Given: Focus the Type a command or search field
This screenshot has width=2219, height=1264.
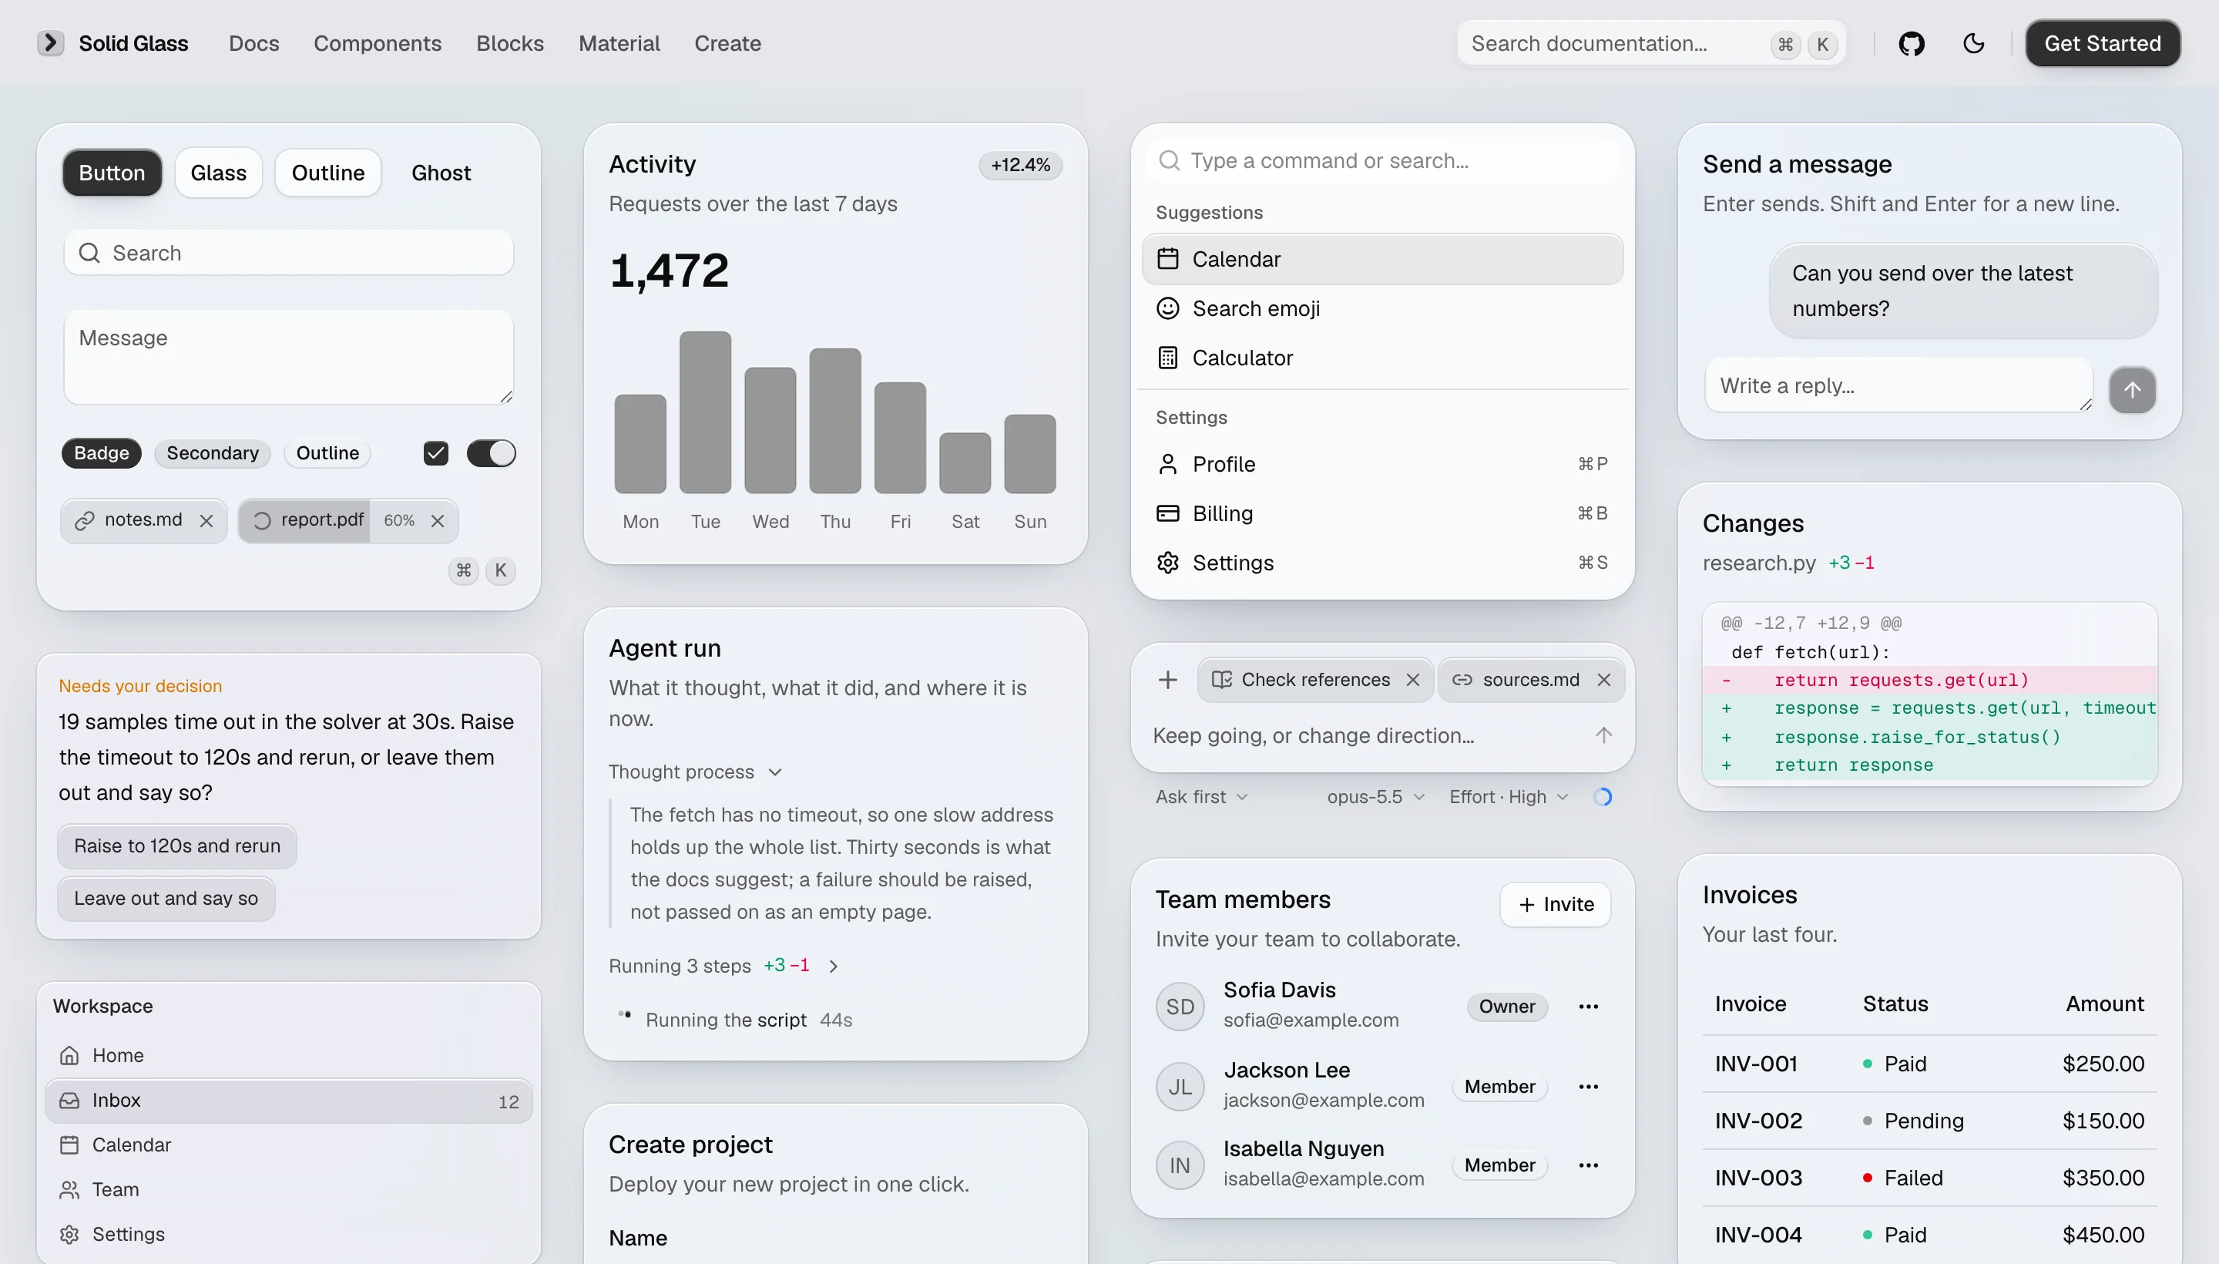Looking at the screenshot, I should 1382,160.
